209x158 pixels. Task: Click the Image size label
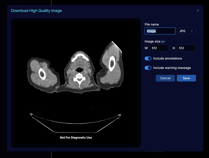(153, 42)
